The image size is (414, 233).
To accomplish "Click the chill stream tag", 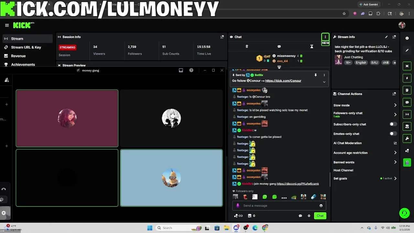I will 386,63.
